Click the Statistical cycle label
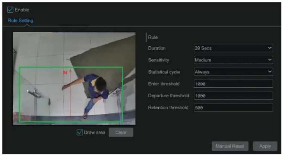This screenshot has width=282, height=155. [164, 72]
